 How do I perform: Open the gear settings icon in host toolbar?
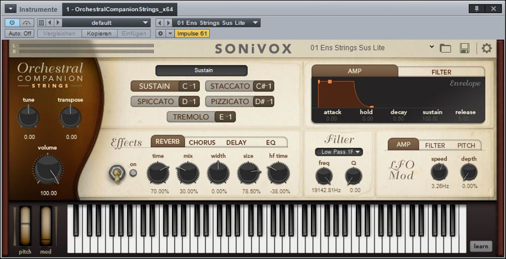click(x=160, y=34)
